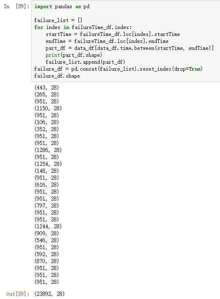This screenshot has width=220, height=299.
Task: Click the In [39] input prompt
Action: [x=16, y=6]
